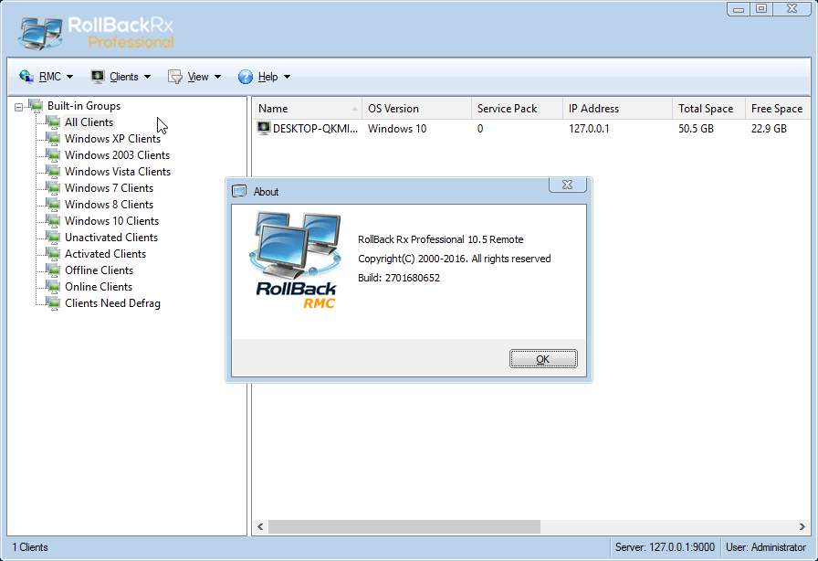
Task: Sort by the IP Address column header
Action: (x=593, y=109)
